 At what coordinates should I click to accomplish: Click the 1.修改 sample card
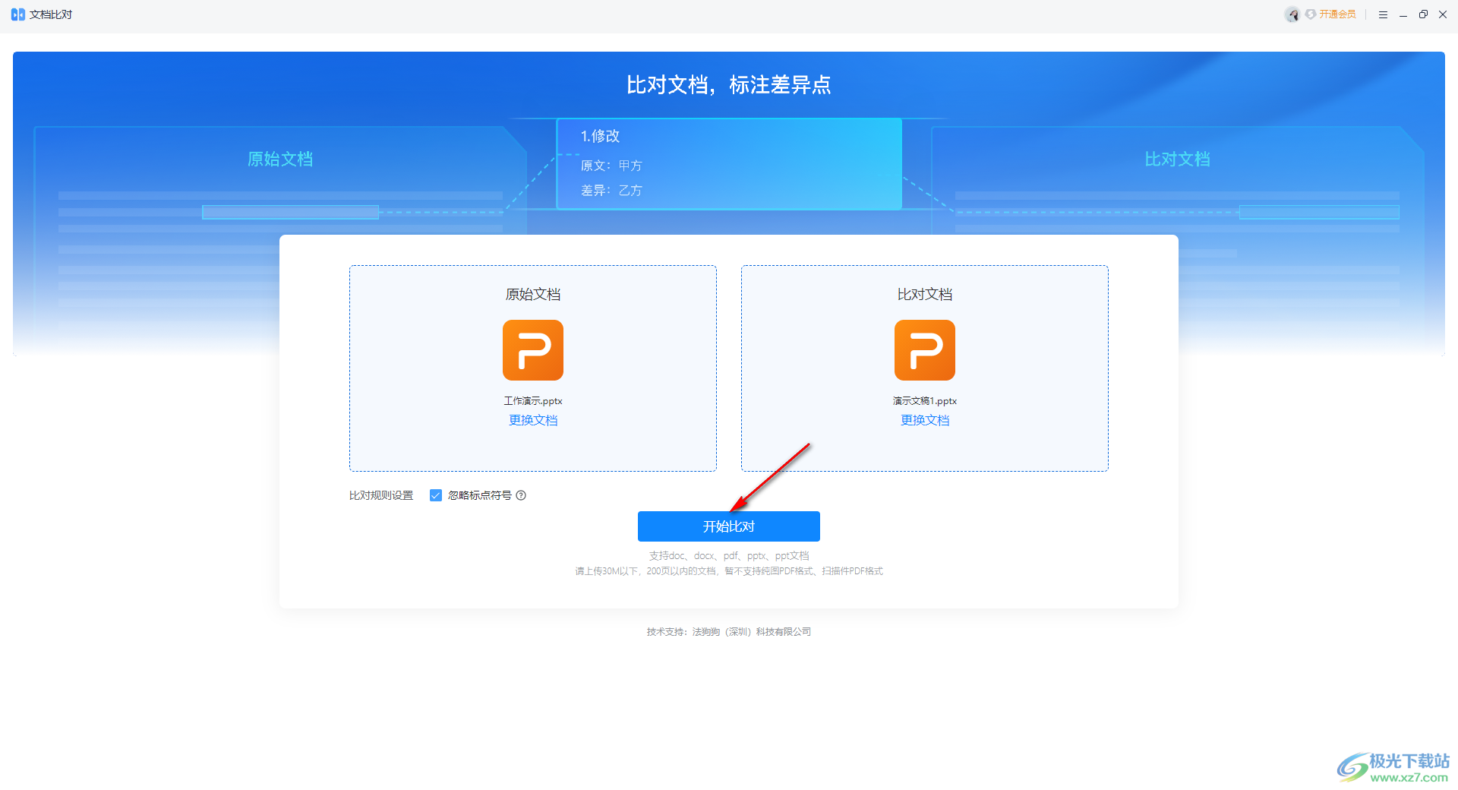pyautogui.click(x=729, y=163)
